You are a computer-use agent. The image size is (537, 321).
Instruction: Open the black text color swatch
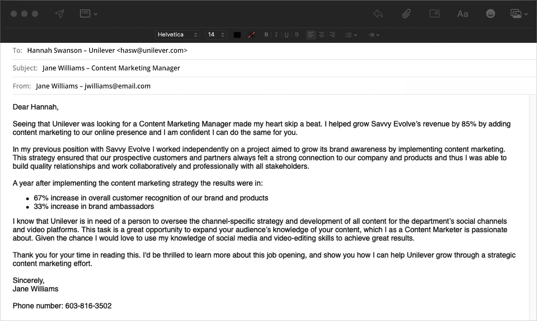pyautogui.click(x=237, y=35)
